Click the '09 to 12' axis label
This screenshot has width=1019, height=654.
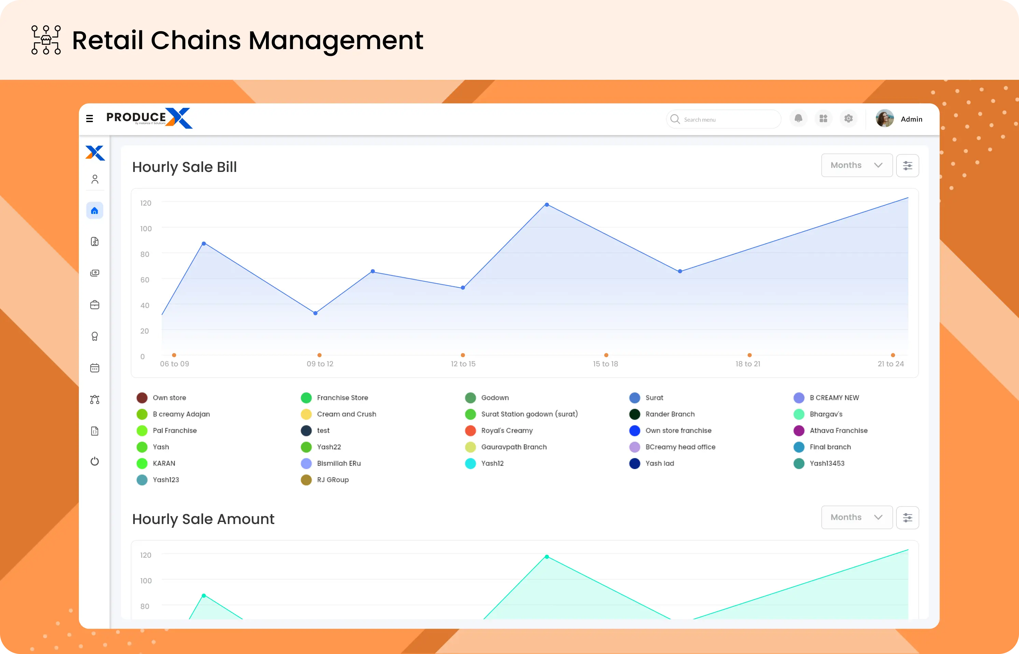click(x=320, y=364)
